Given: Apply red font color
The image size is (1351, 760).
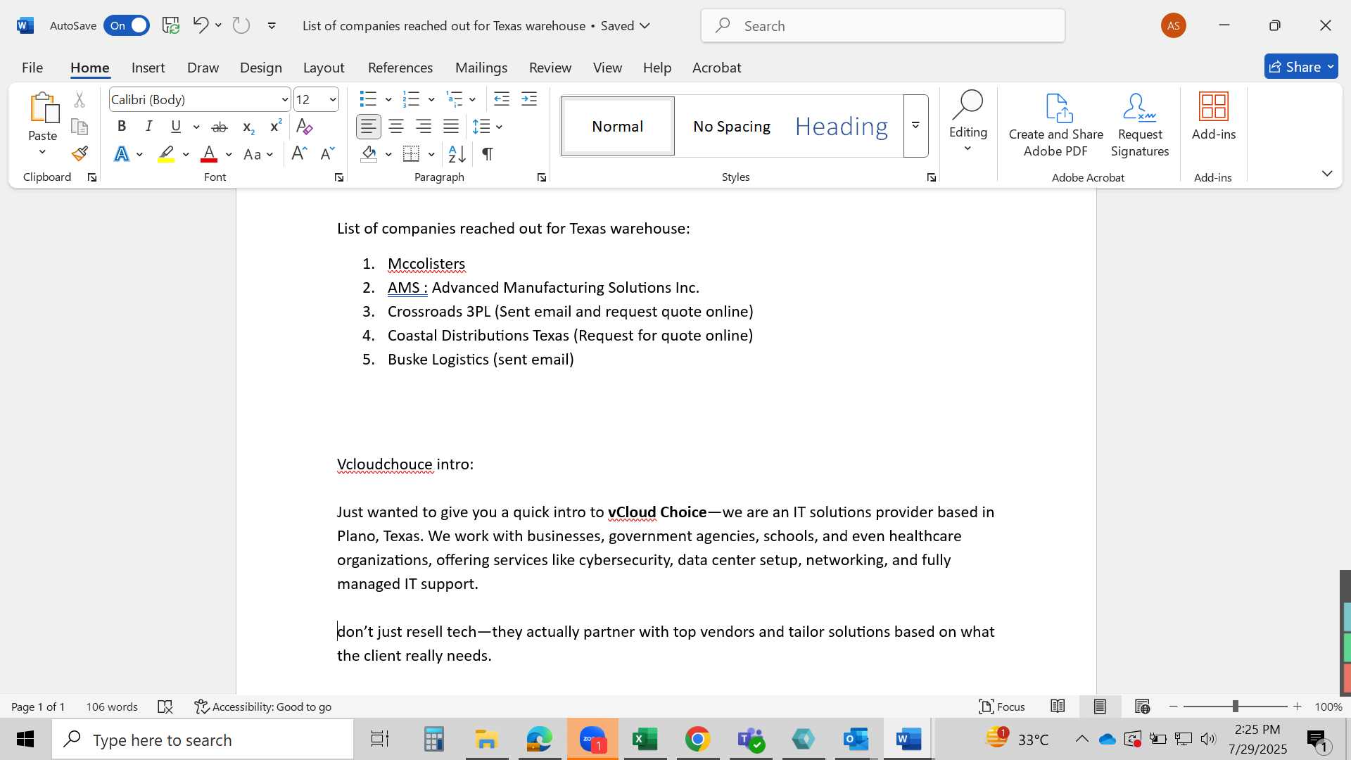Looking at the screenshot, I should pyautogui.click(x=209, y=154).
